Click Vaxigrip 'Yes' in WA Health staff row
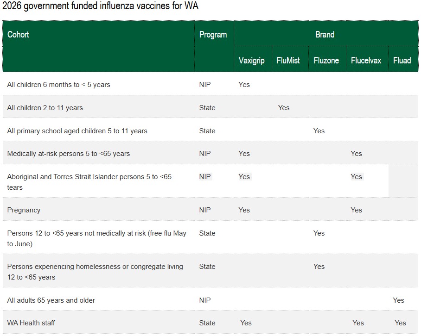Screen dimensions: 421x336 (x=246, y=323)
